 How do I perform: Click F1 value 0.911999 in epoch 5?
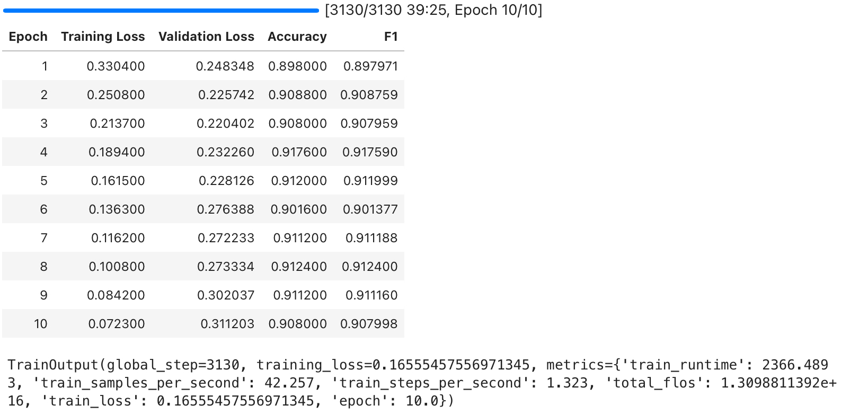(x=370, y=181)
